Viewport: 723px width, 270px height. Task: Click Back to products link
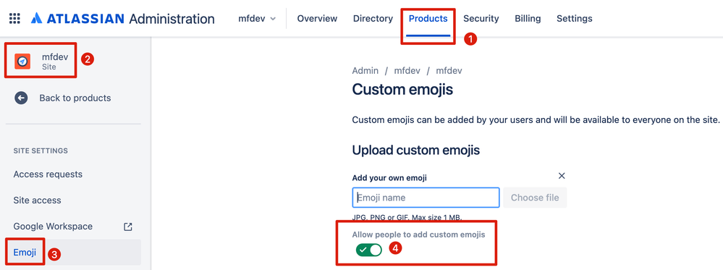coord(75,98)
